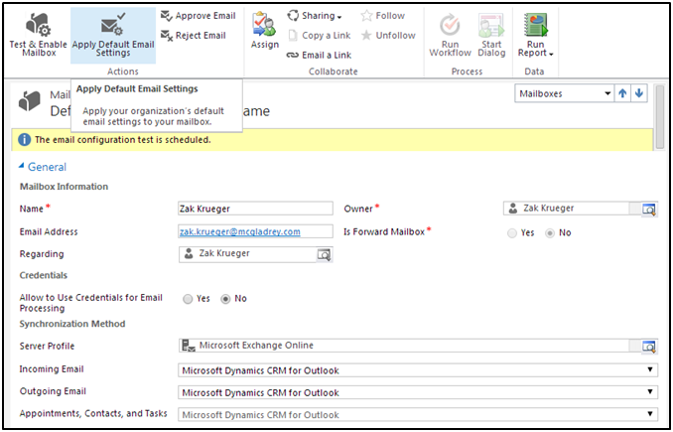This screenshot has height=432, width=673.
Task: Click the Zak Krueger Owner value
Action: (549, 209)
